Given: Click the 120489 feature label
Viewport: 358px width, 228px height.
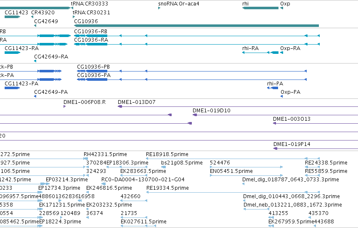Looking at the screenshot, I should coord(70,213).
